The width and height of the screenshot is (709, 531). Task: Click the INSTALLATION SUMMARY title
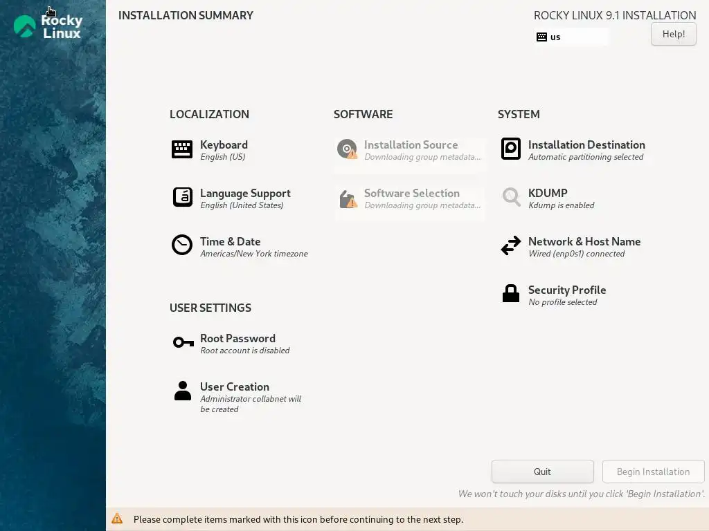point(186,15)
